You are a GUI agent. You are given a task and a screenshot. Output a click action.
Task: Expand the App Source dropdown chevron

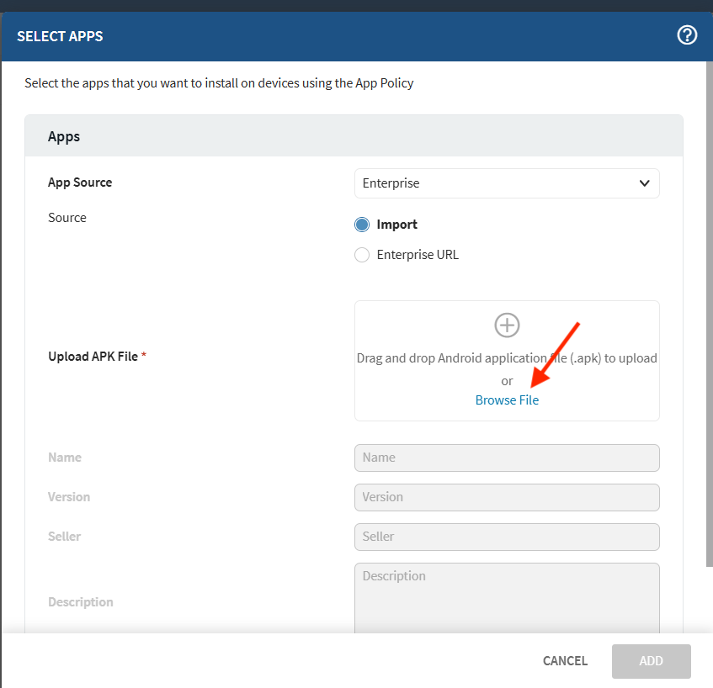(644, 183)
